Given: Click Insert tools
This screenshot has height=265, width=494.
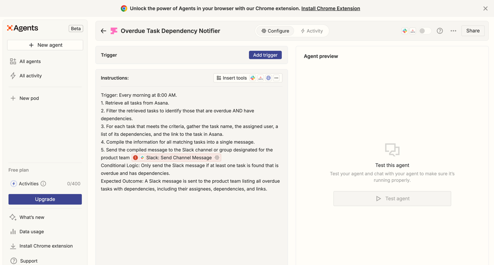Looking at the screenshot, I should click(x=232, y=78).
